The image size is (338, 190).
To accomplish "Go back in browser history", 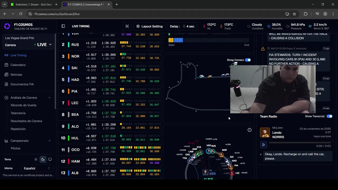I will tap(5, 14).
